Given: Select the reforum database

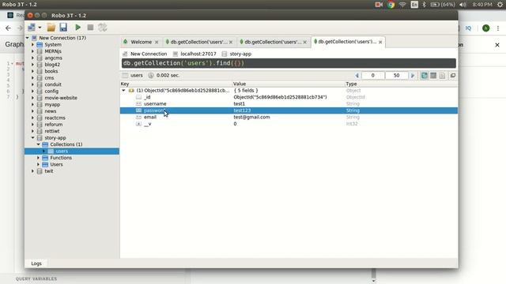Looking at the screenshot, I should pos(54,125).
